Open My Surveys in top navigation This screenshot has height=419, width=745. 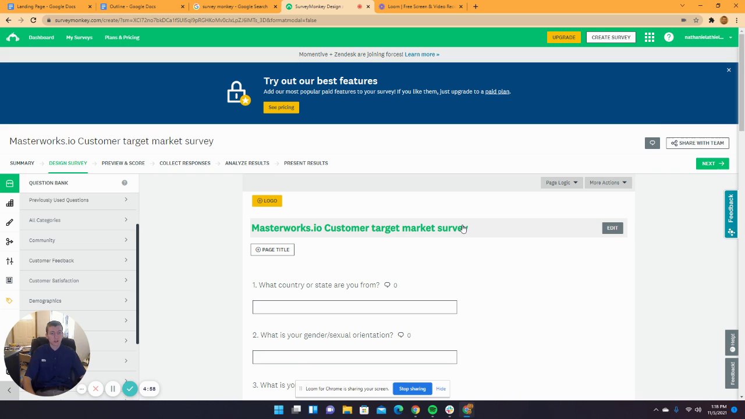click(x=79, y=37)
